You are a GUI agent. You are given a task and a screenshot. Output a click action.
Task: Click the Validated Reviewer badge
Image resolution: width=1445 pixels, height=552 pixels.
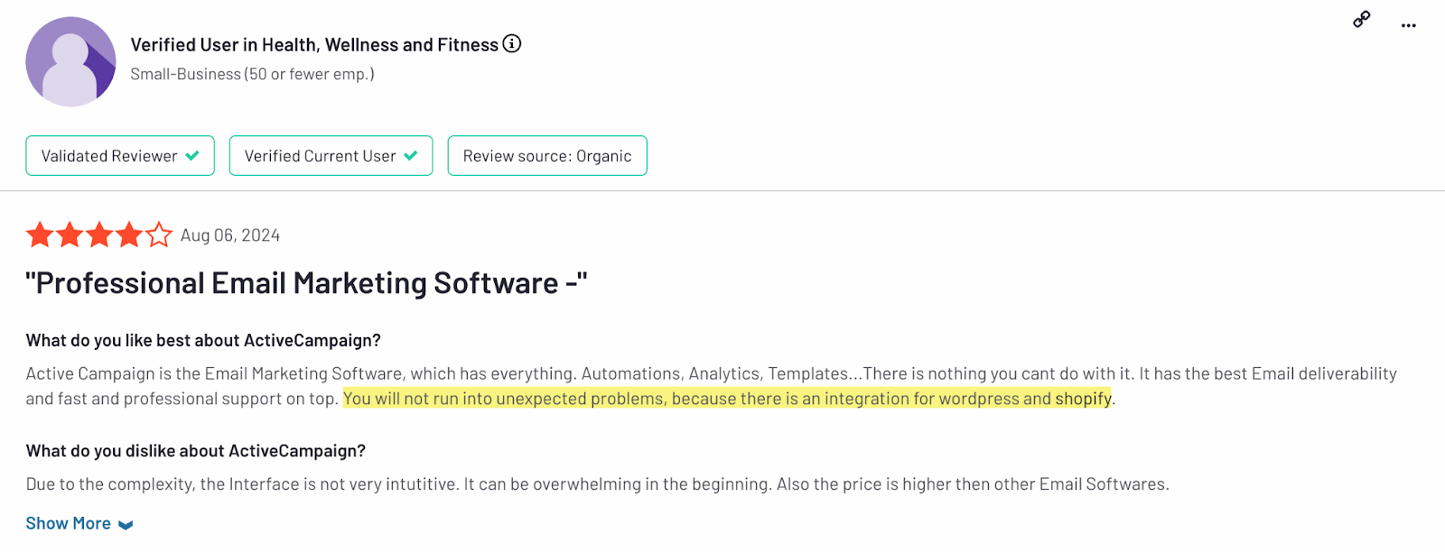[x=120, y=155]
